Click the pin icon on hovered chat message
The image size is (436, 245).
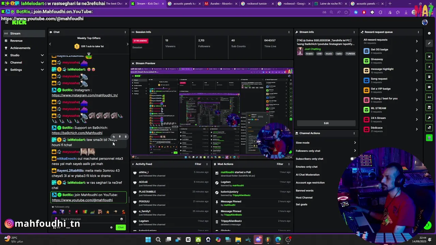click(x=120, y=137)
